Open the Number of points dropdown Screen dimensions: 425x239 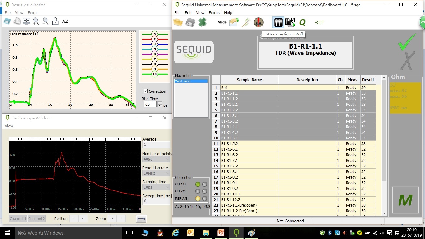156,159
